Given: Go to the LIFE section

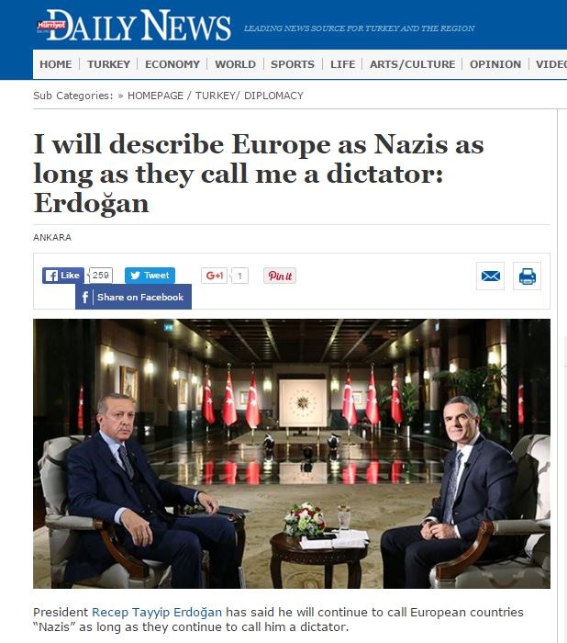Looking at the screenshot, I should [x=343, y=64].
